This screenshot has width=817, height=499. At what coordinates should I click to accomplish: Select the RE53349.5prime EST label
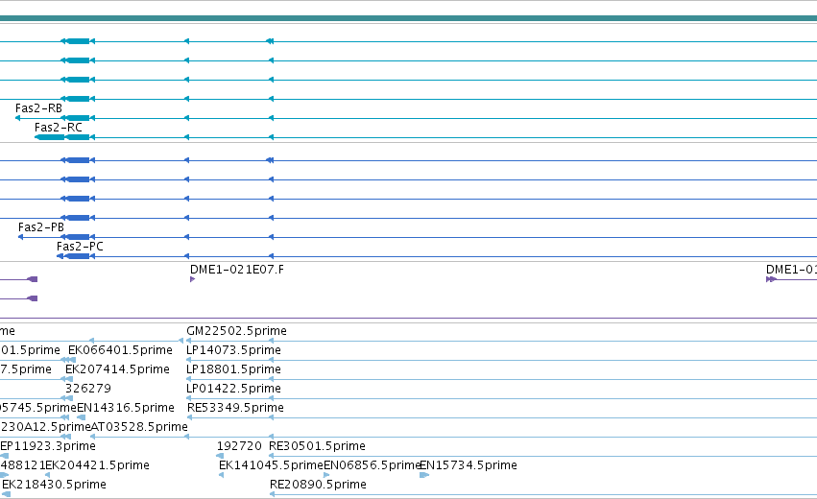235,407
